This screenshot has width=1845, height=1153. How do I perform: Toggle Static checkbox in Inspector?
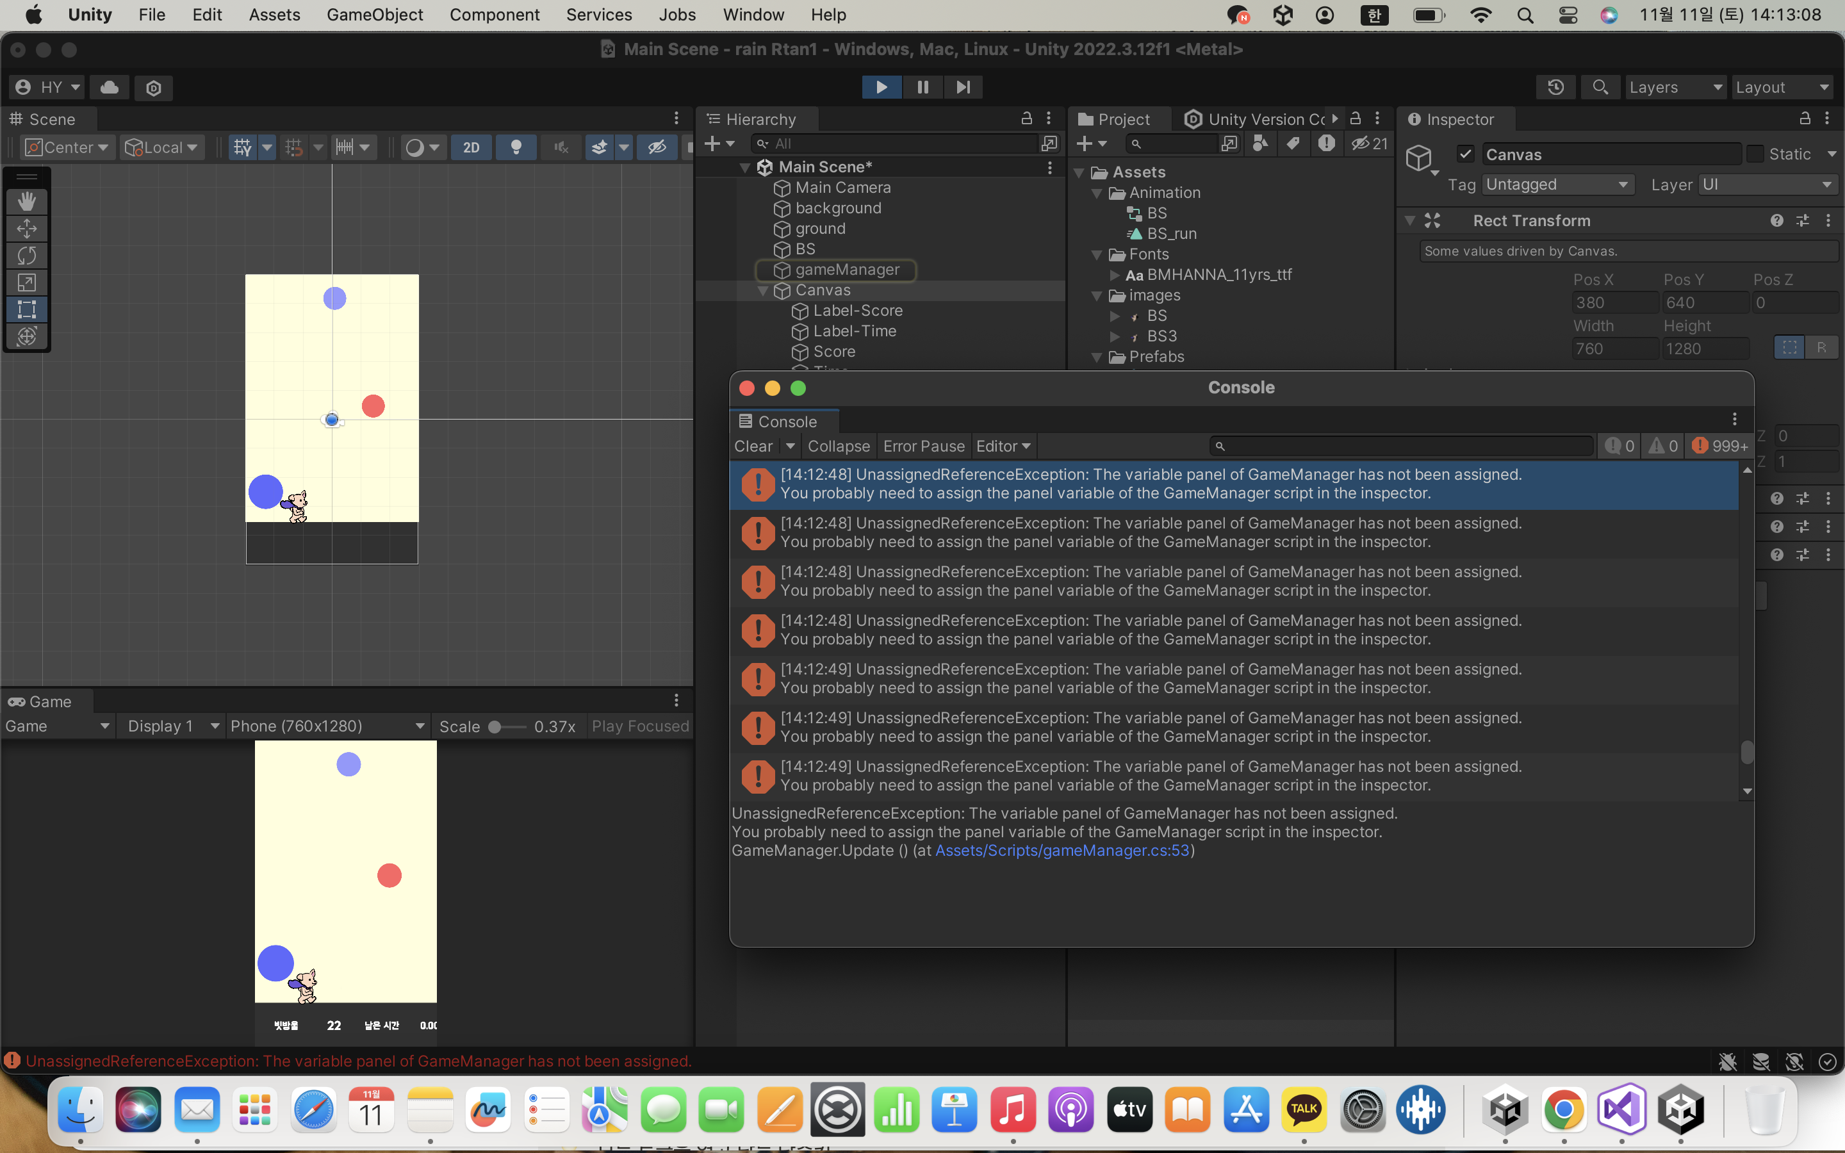(x=1755, y=154)
